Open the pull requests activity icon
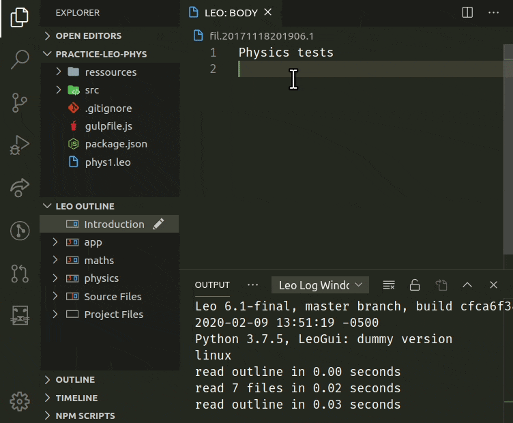This screenshot has width=513, height=423. (x=20, y=274)
